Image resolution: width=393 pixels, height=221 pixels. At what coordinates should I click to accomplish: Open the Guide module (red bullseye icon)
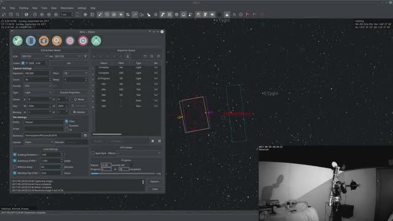(83, 41)
